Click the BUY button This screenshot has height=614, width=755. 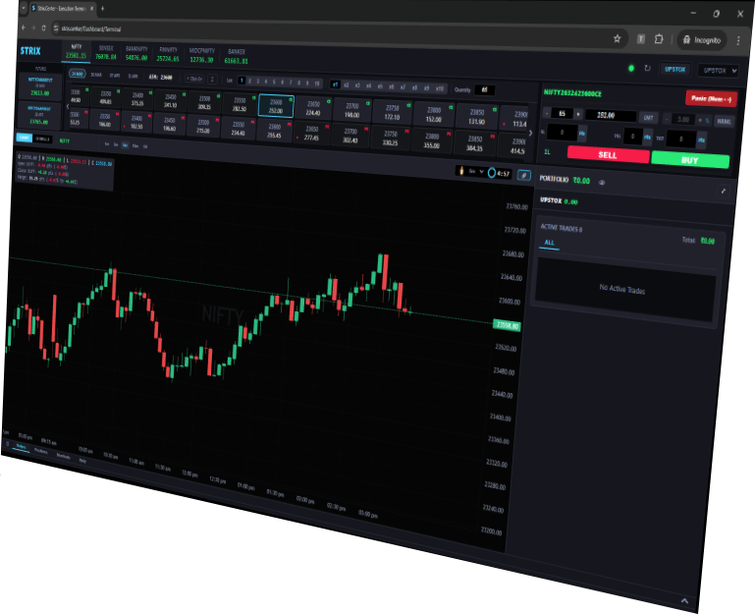click(689, 160)
